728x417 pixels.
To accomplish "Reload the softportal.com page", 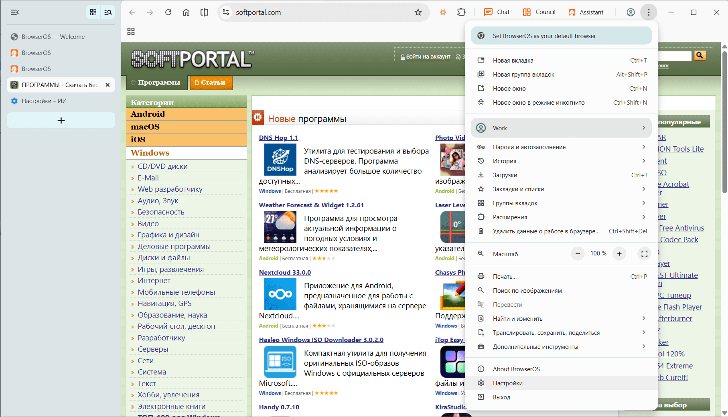I will pyautogui.click(x=168, y=12).
